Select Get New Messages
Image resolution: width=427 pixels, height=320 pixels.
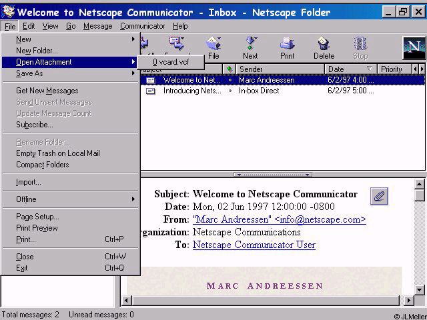71,91
